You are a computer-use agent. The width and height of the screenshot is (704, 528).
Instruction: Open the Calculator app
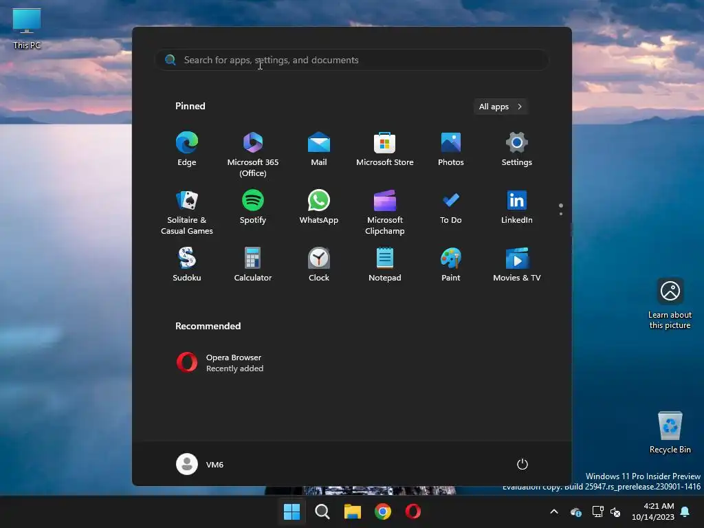point(253,265)
